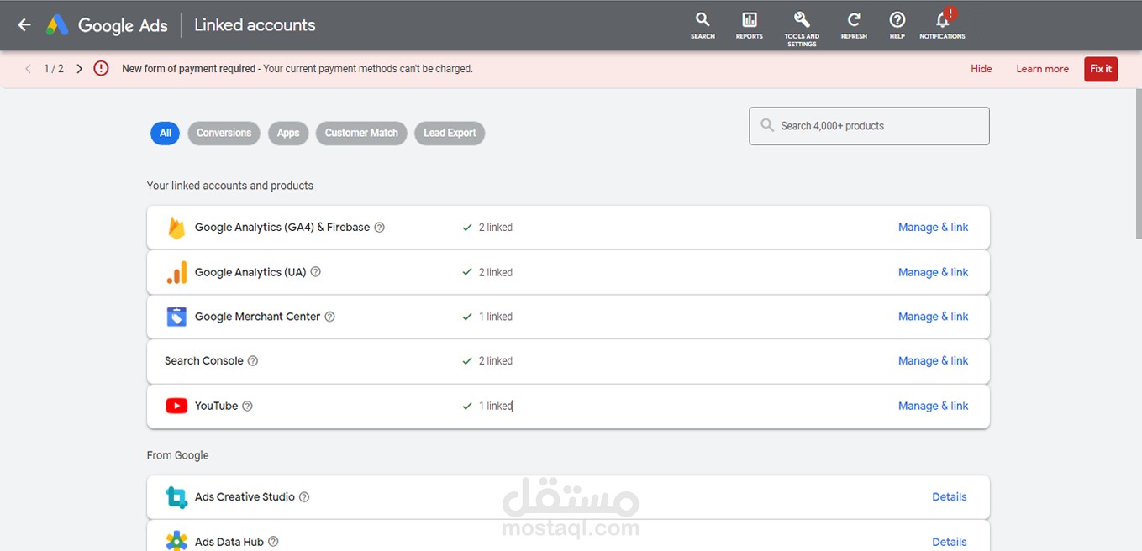Manage & link YouTube

[933, 406]
